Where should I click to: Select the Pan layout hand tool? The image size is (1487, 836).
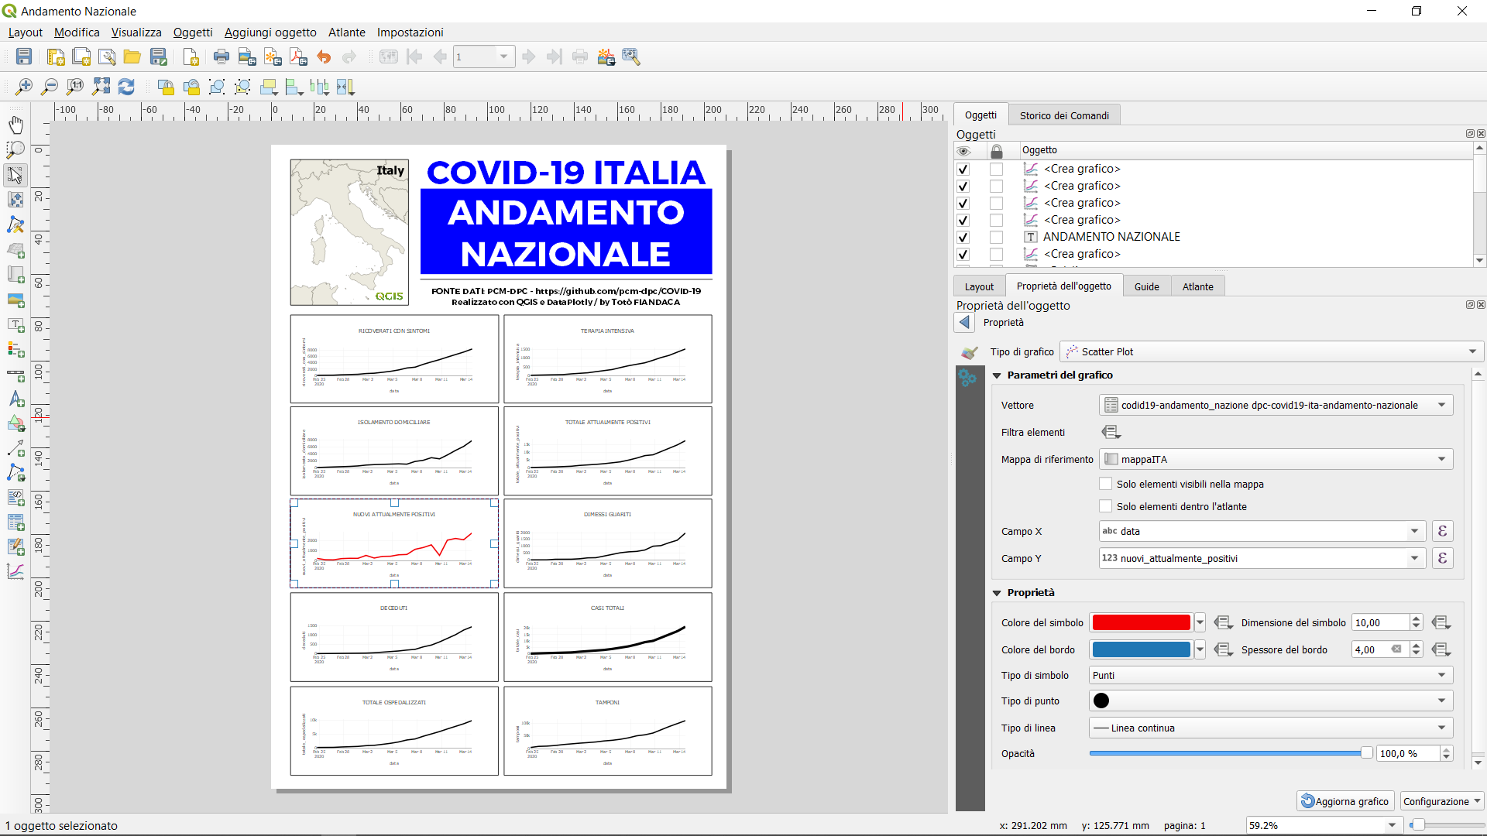point(15,125)
